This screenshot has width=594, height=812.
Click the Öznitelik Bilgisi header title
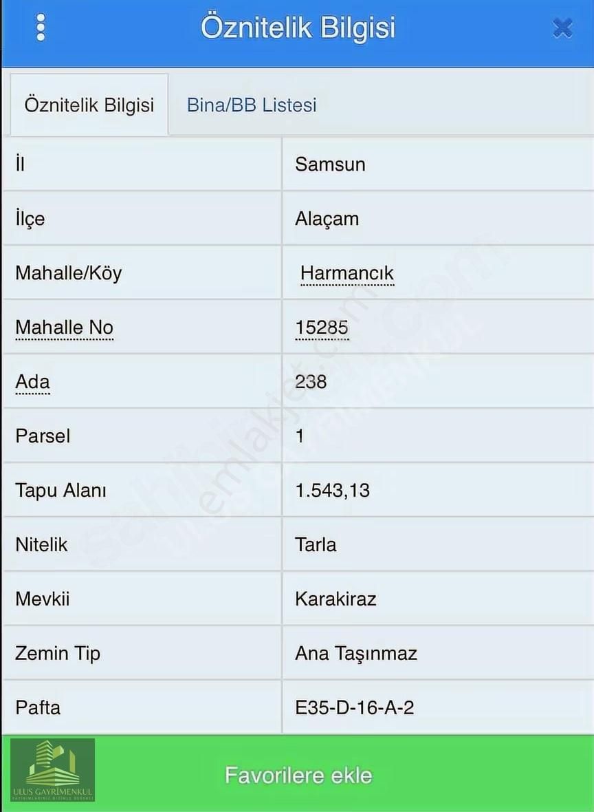point(298,28)
